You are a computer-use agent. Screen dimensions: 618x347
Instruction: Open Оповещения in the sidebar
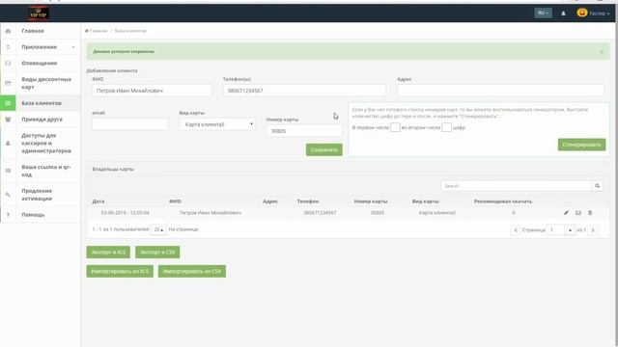(x=39, y=63)
